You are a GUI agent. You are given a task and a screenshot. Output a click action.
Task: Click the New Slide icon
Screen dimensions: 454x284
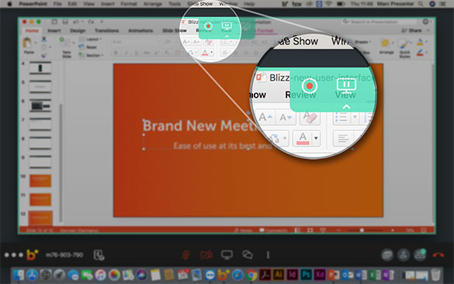(65, 43)
